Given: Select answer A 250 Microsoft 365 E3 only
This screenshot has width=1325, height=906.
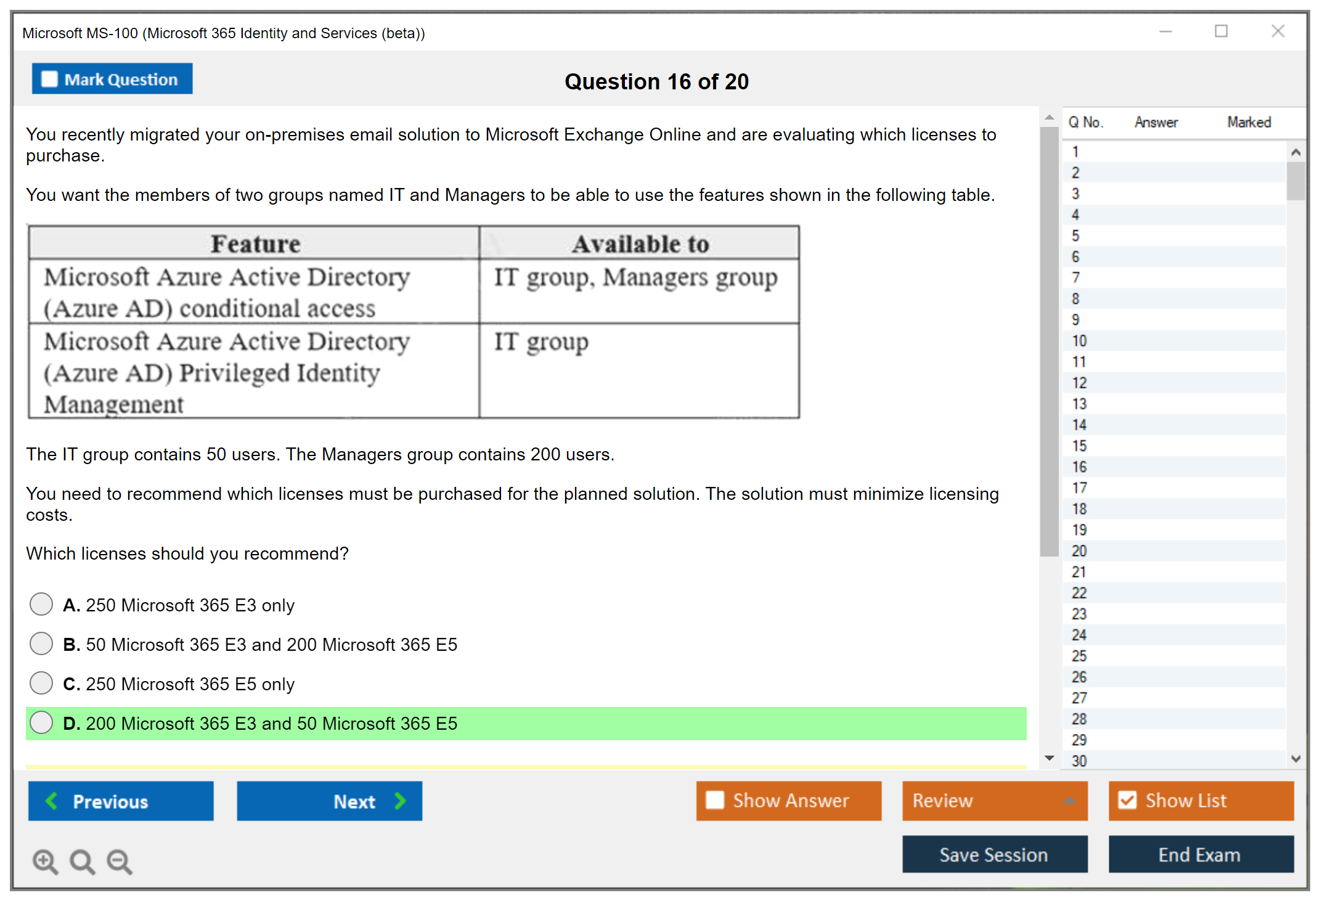Looking at the screenshot, I should click(x=41, y=604).
